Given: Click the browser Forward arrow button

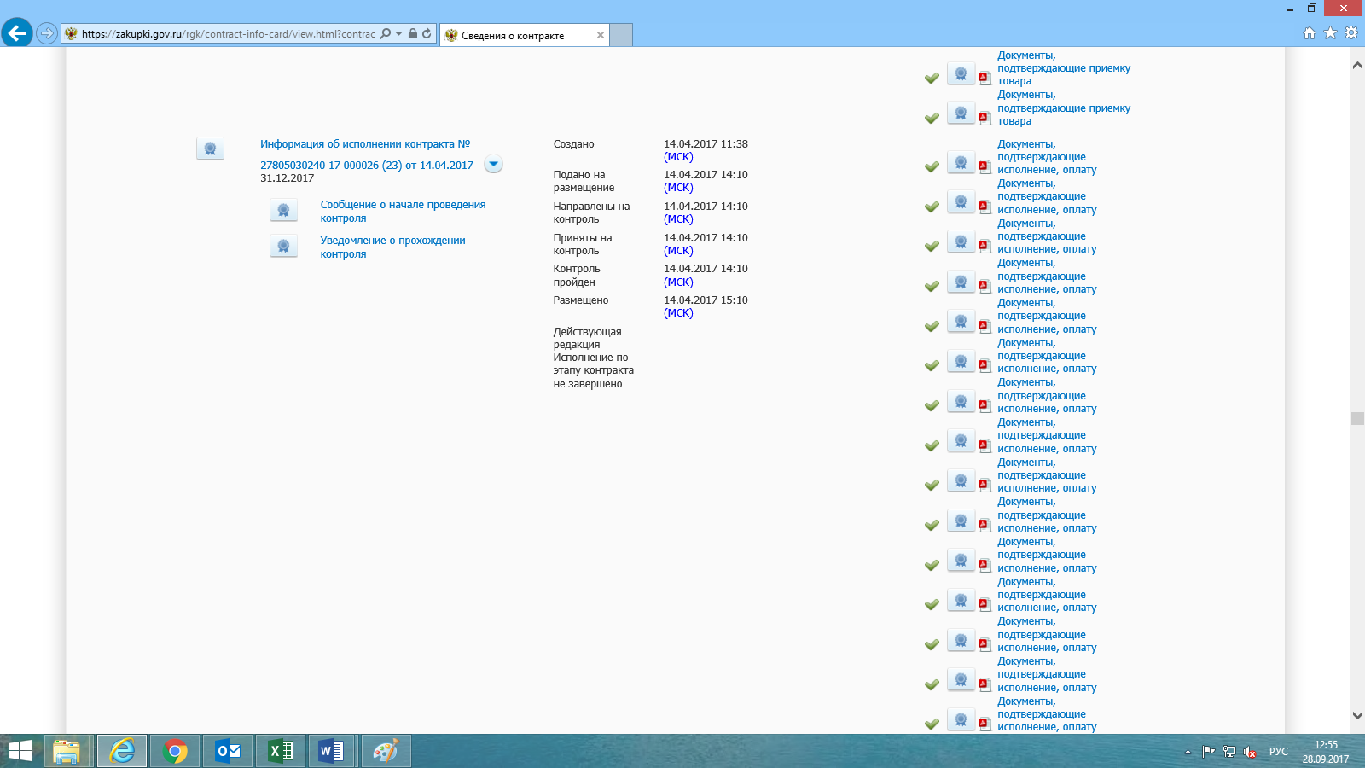Looking at the screenshot, I should tap(47, 33).
